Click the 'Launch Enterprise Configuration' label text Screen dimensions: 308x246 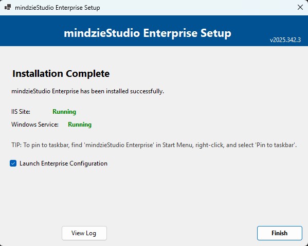(x=63, y=163)
